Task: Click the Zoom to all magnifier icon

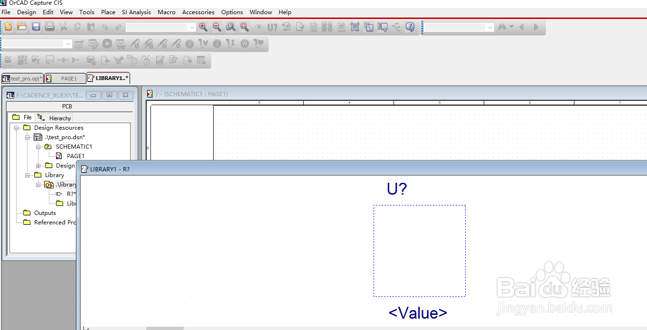Action: [244, 27]
